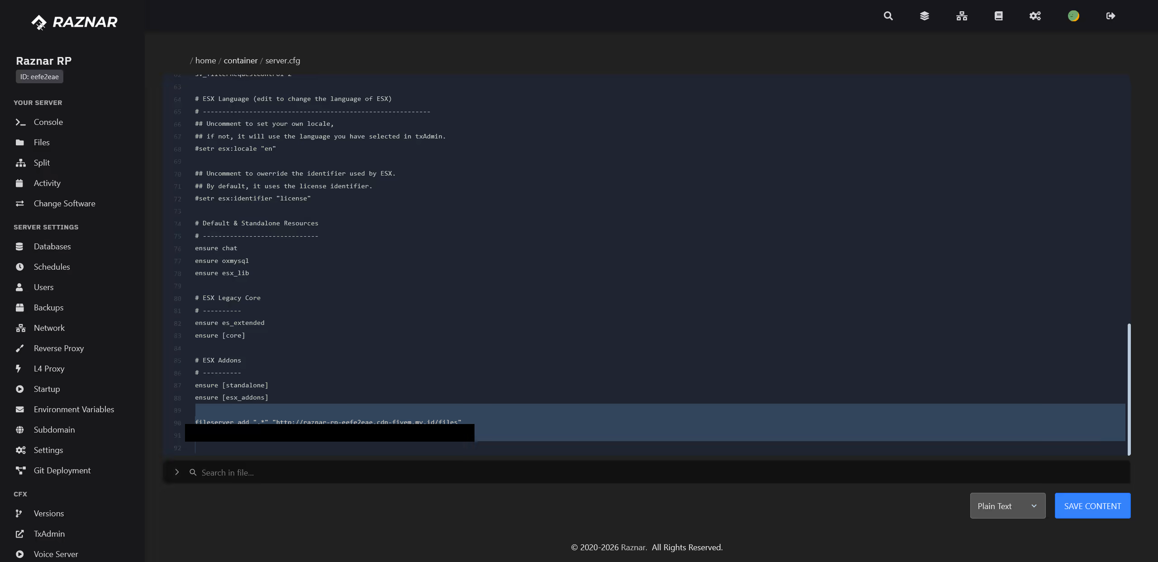The width and height of the screenshot is (1158, 562).
Task: Open the gears admin icon in header
Action: (1035, 16)
